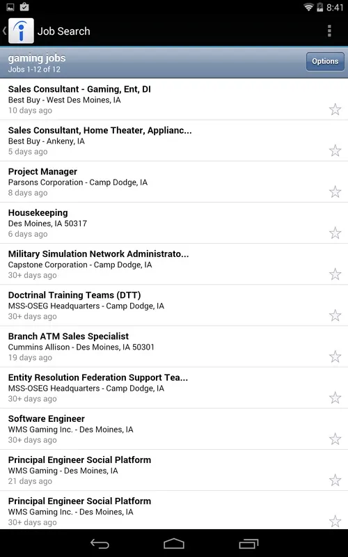Tap the Android back navigation icon
This screenshot has height=557, width=348.
pyautogui.click(x=100, y=544)
